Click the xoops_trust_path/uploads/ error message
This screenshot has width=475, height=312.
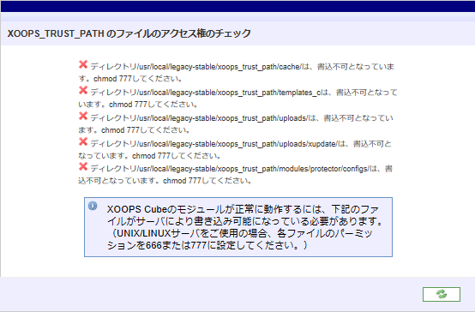tap(236, 124)
